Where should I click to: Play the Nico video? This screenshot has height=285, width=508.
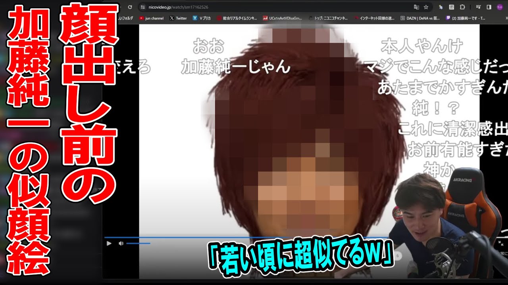[x=109, y=243]
